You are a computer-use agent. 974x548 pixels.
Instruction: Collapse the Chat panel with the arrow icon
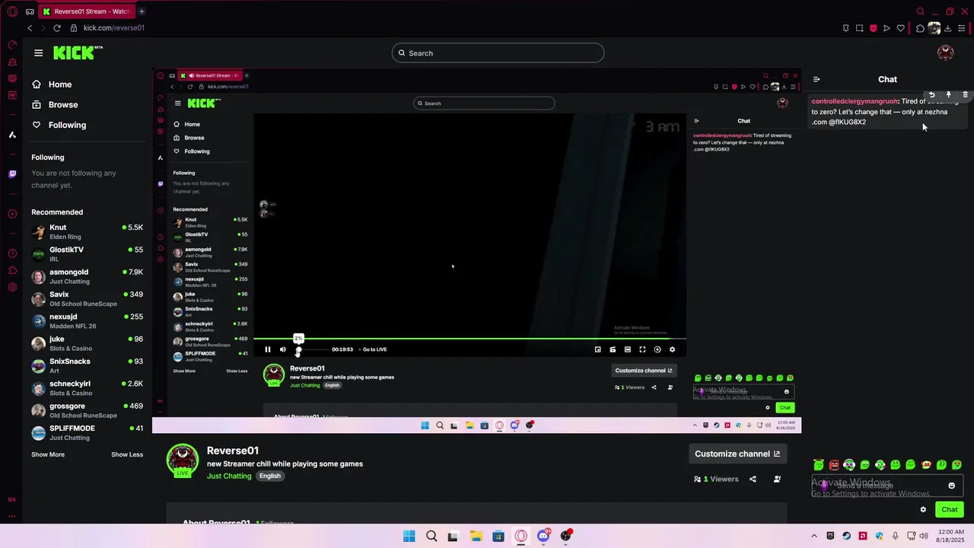pos(816,79)
